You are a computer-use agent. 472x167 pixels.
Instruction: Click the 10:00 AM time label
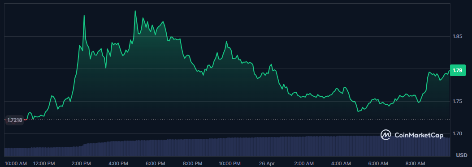click(16, 164)
